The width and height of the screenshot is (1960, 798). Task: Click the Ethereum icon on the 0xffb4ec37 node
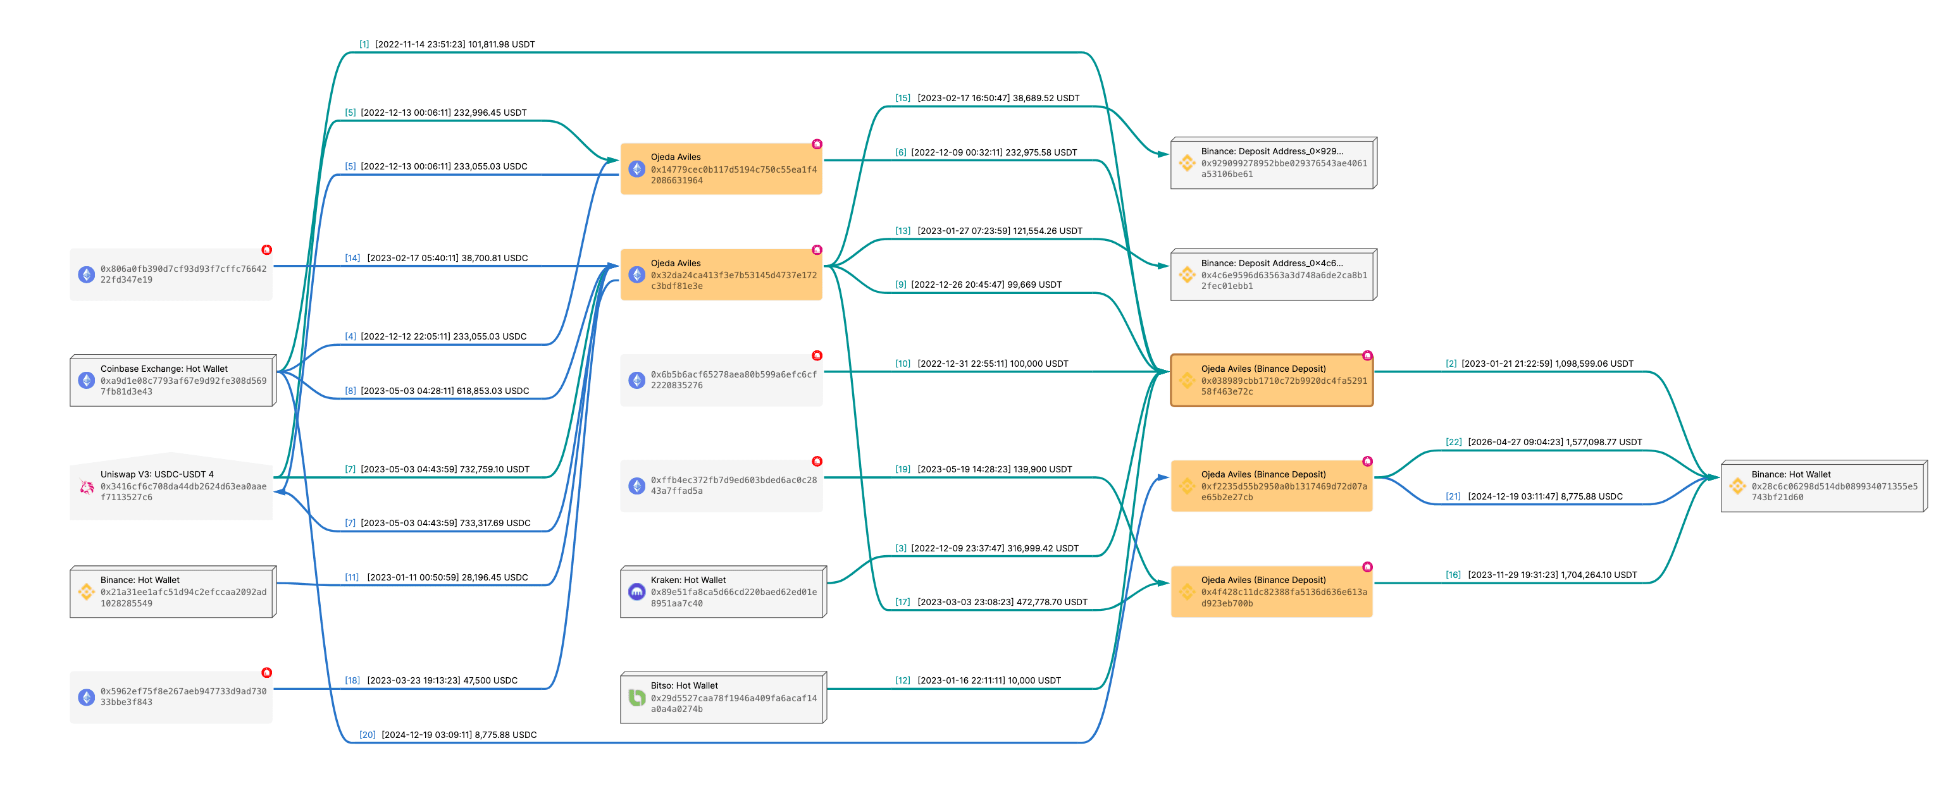637,486
